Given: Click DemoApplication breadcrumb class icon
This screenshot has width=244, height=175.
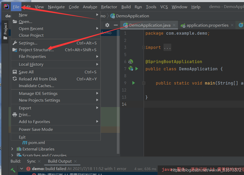Looking at the screenshot, I should [x=112, y=16].
